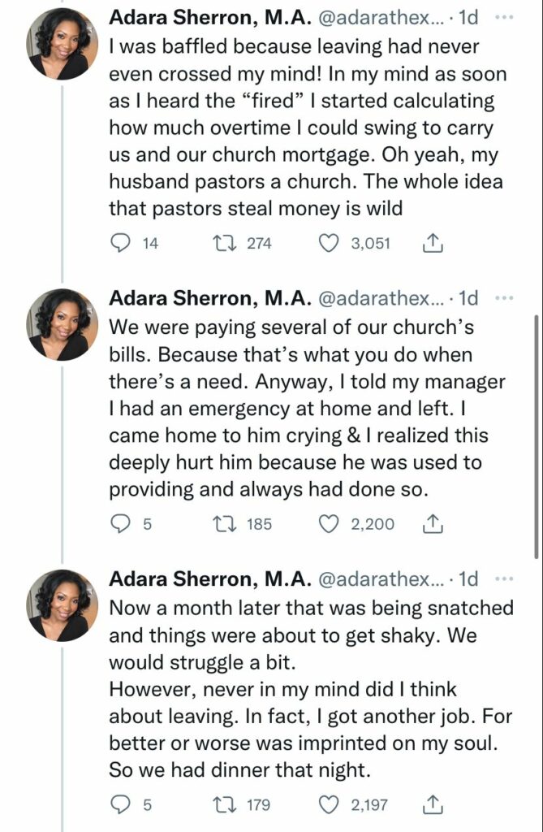This screenshot has width=543, height=832.
Task: Click the vertical scrollbar on the right edge
Action: [x=537, y=436]
